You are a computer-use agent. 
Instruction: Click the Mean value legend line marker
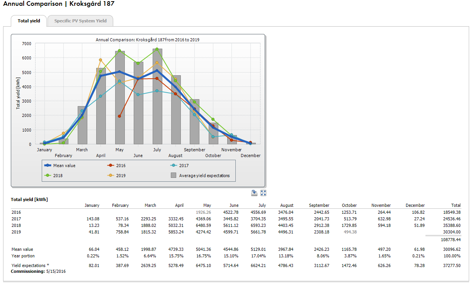pyautogui.click(x=48, y=166)
